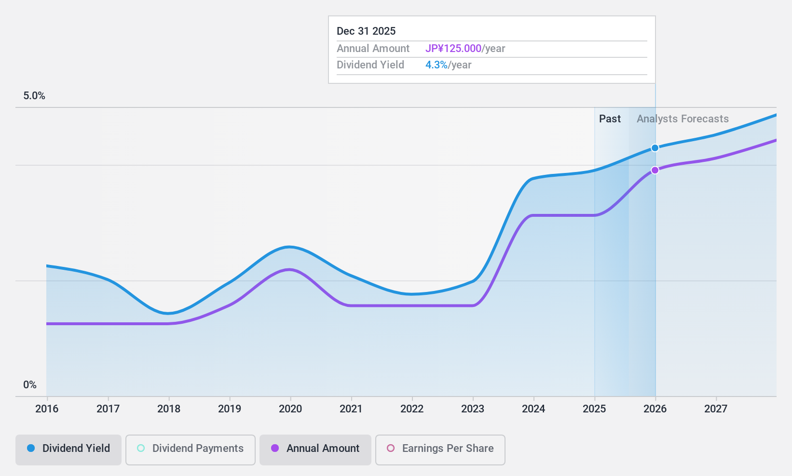The width and height of the screenshot is (792, 476).
Task: Click the Past region label
Action: [610, 119]
